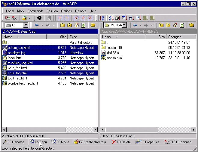198x152 pixels.
Task: Toggle the Sort by modification date button
Action: pos(125,18)
